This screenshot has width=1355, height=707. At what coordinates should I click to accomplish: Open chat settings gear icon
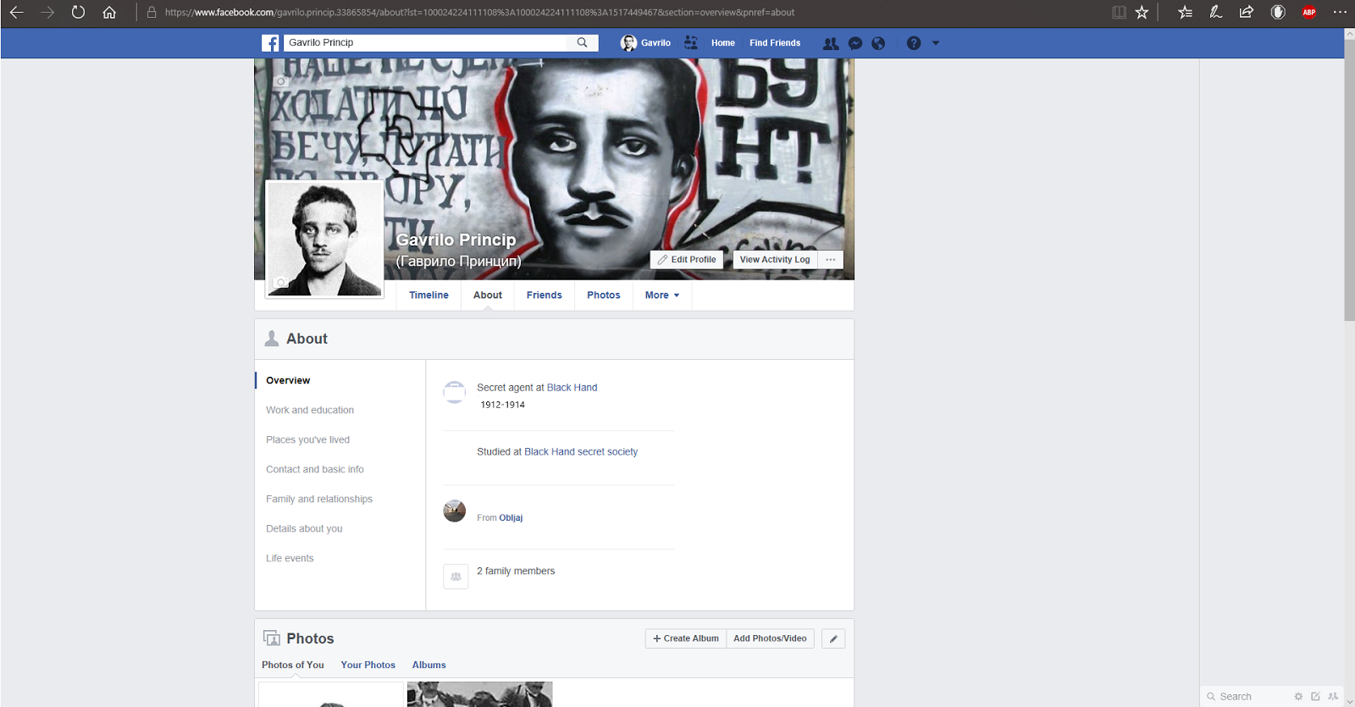tap(1298, 697)
